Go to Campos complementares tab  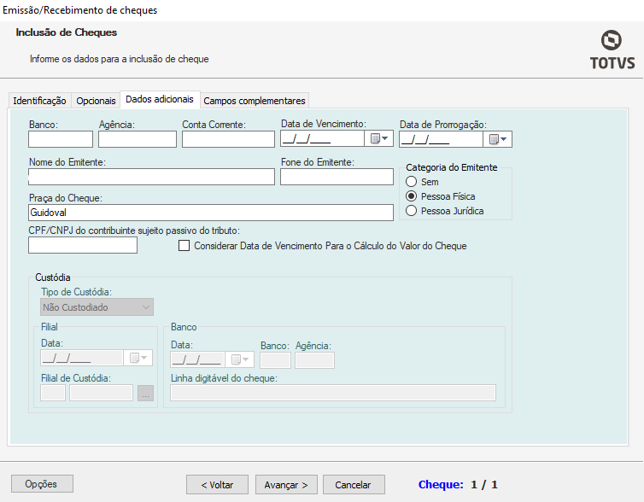click(254, 101)
